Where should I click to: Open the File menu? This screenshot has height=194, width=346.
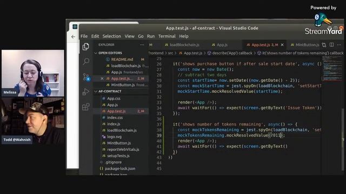pos(84,36)
